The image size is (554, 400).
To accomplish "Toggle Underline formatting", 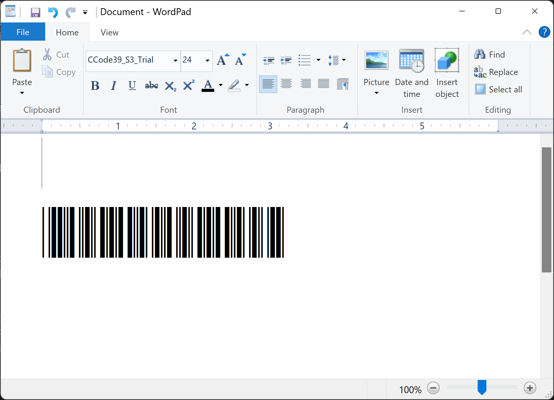I will pos(132,86).
